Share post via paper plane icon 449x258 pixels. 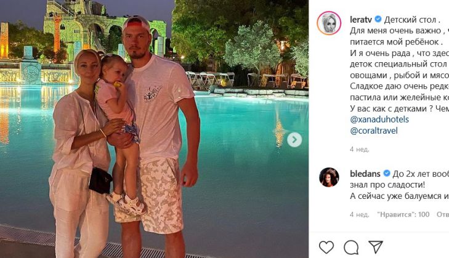click(376, 247)
